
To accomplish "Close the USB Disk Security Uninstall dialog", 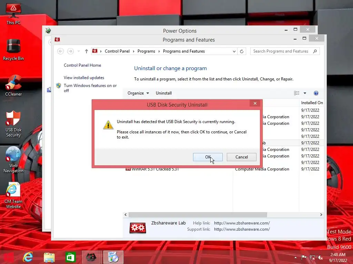I will point(255,103).
